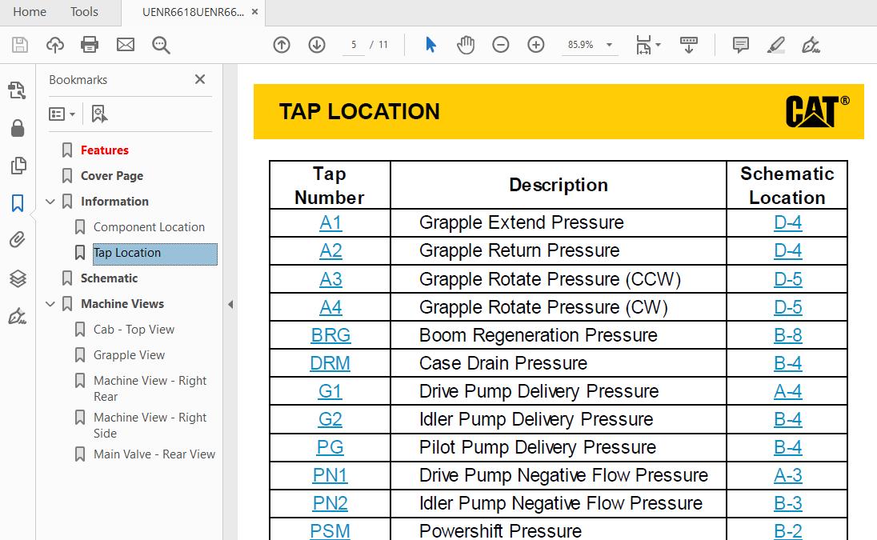This screenshot has width=877, height=540.
Task: Open attachments paperclip sidebar icon
Action: tap(18, 240)
